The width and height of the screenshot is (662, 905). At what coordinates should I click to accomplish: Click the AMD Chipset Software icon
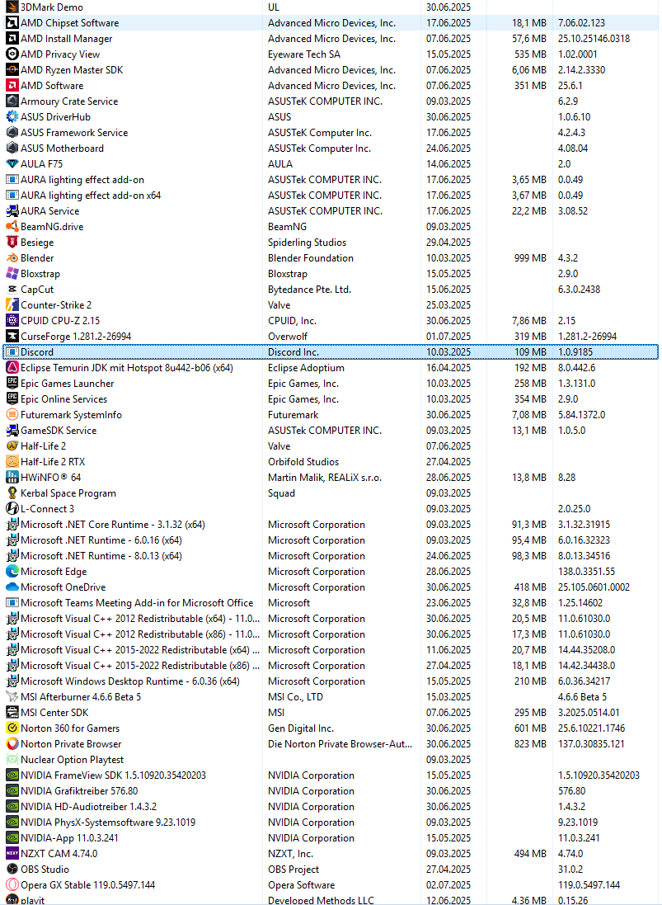tap(12, 23)
